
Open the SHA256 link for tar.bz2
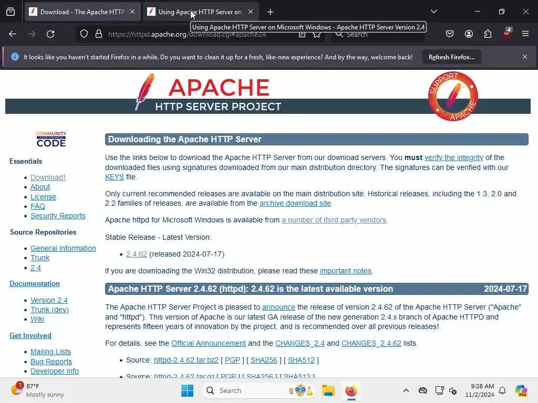pos(264,360)
